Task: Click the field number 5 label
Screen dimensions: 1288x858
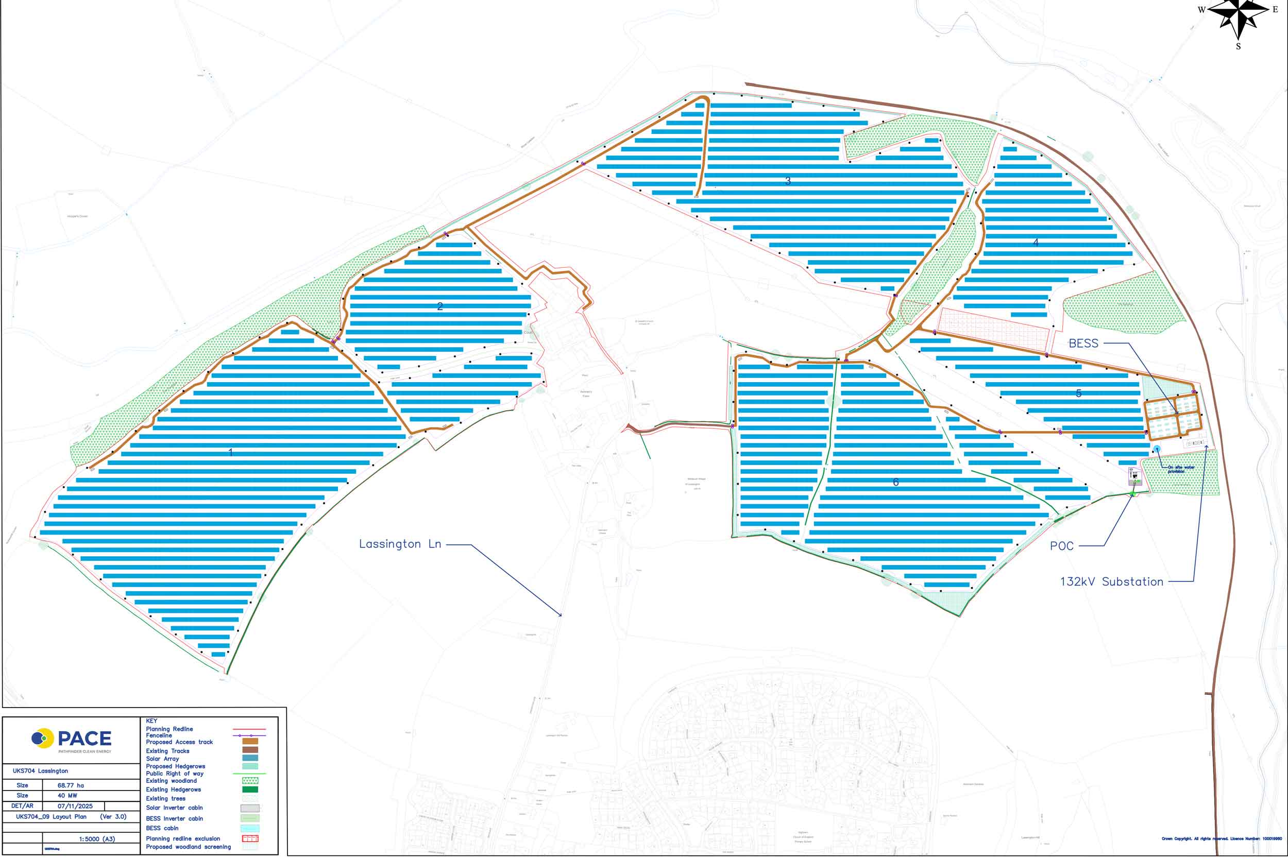Action: [1078, 393]
